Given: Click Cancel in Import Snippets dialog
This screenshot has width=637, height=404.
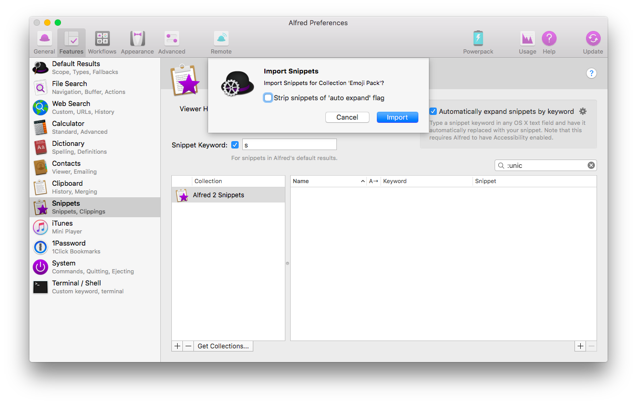Looking at the screenshot, I should click(x=347, y=117).
